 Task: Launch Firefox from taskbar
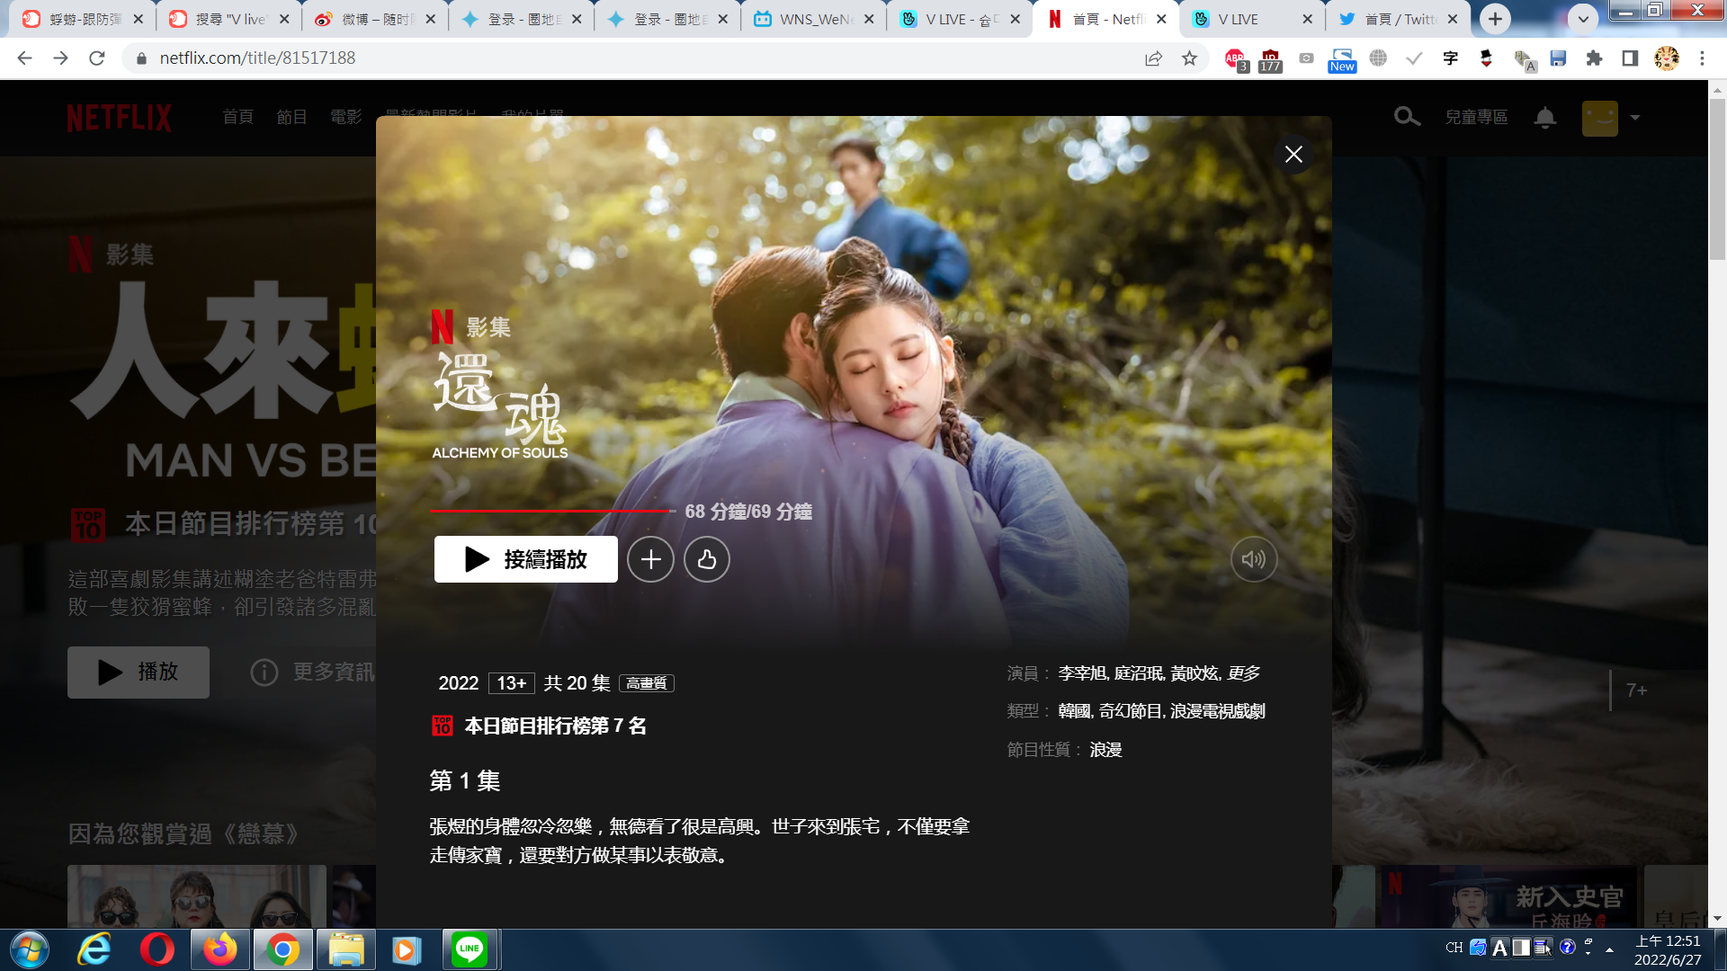pyautogui.click(x=219, y=949)
